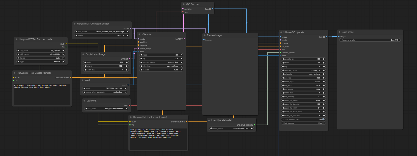Click the Preview Image node's collapse dot
The image size is (417, 156).
click(205, 35)
